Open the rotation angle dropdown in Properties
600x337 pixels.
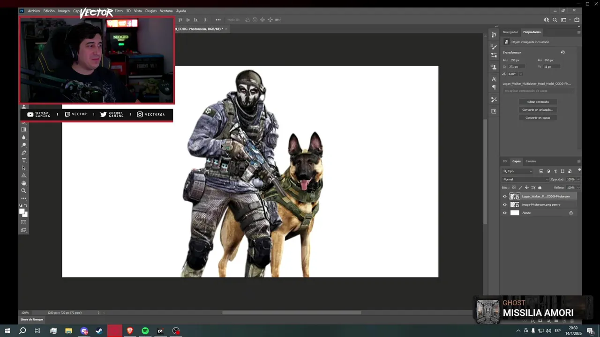coord(520,74)
